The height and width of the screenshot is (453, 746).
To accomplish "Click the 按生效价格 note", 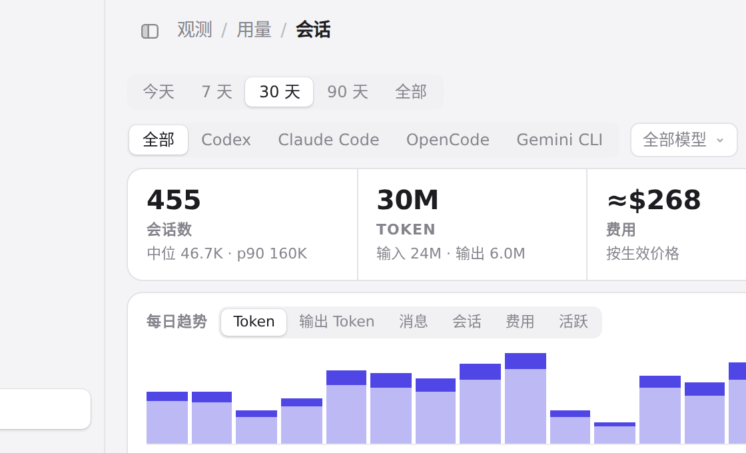I will pos(642,253).
